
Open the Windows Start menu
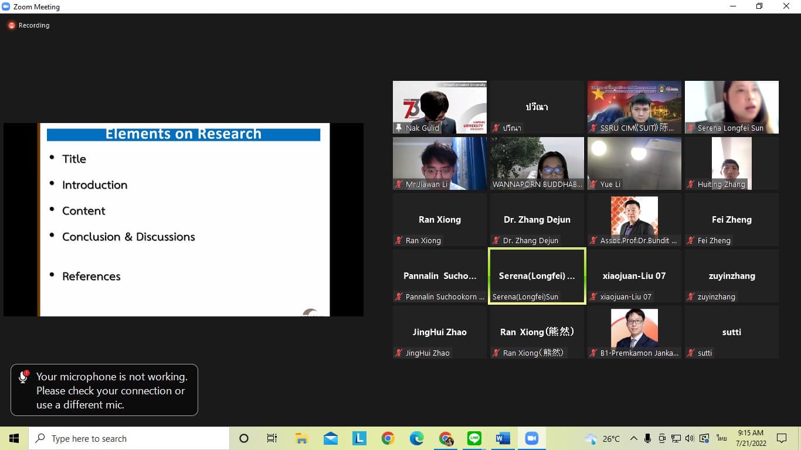[14, 438]
